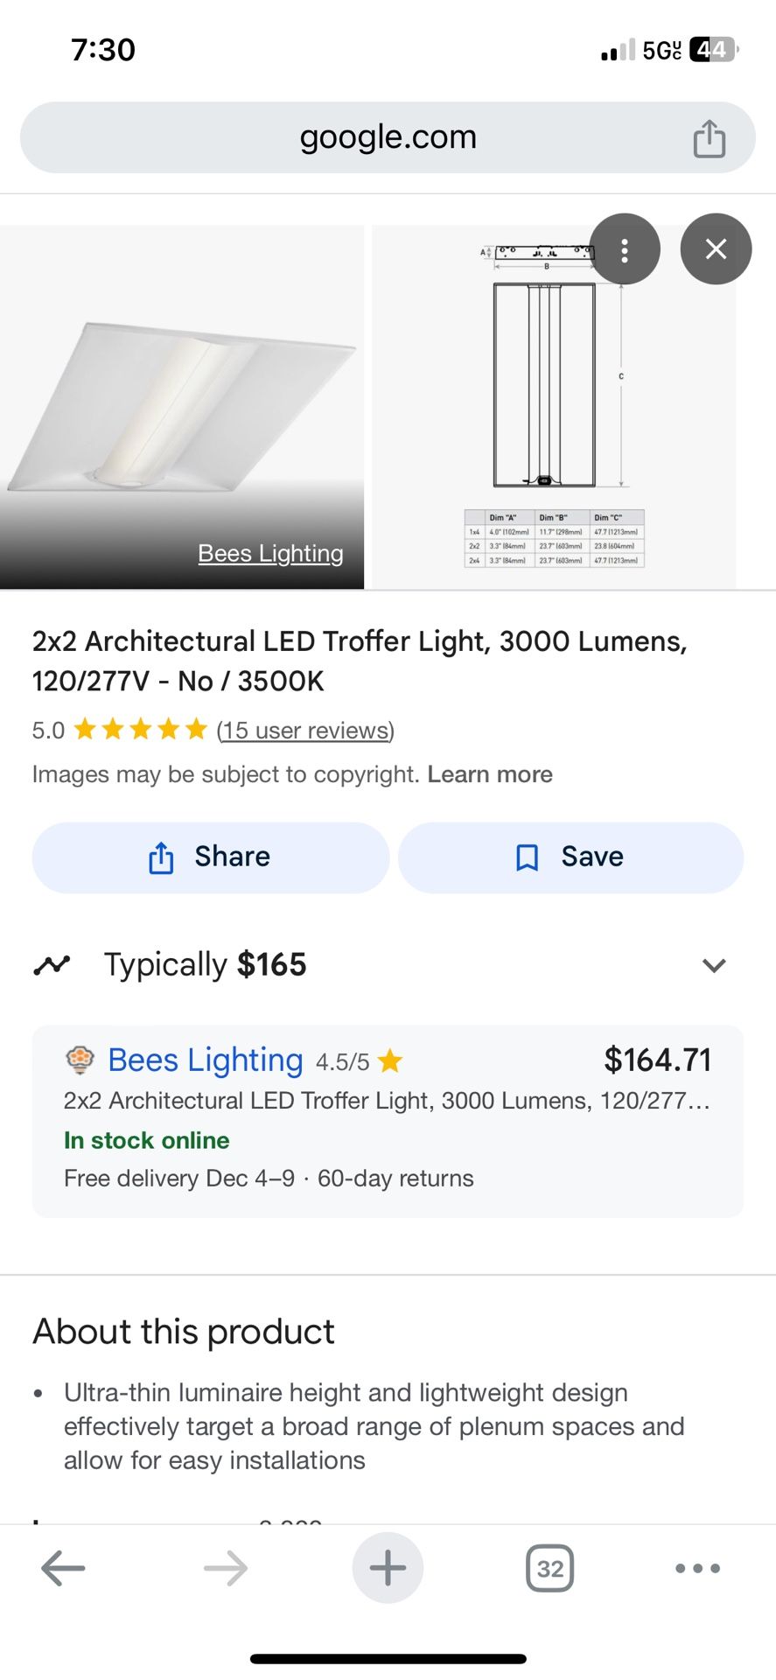
Task: Tap the forward arrow in bottom toolbar
Action: (x=226, y=1568)
